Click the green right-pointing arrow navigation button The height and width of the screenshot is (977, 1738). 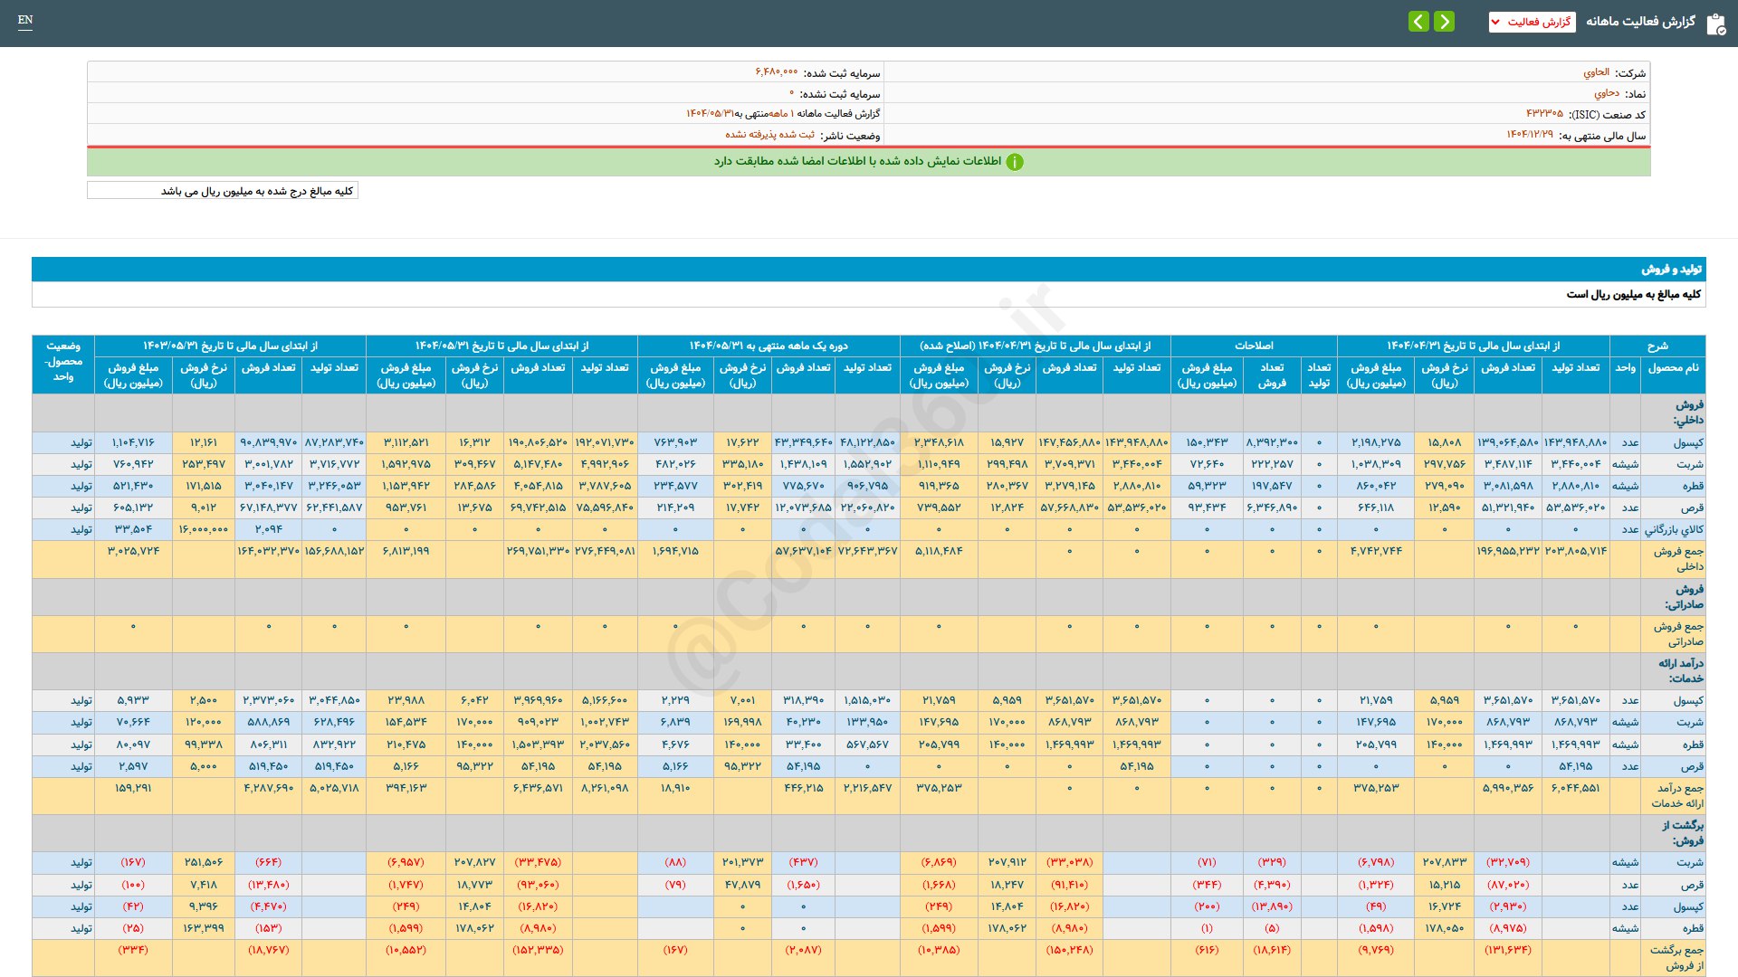tap(1445, 21)
